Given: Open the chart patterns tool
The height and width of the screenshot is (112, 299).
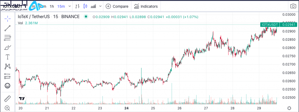Looking at the screenshot, I should click(7, 66).
